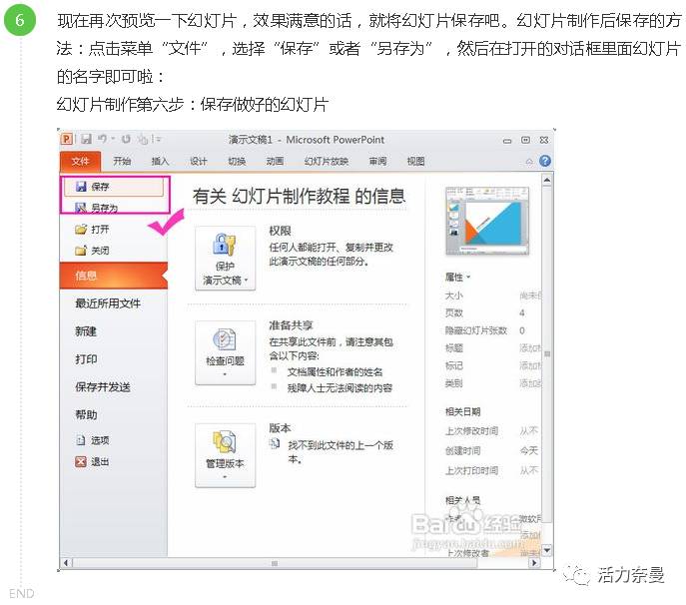Screen dimensions: 686x605
Task: Open the 审阅 tab
Action: point(377,161)
